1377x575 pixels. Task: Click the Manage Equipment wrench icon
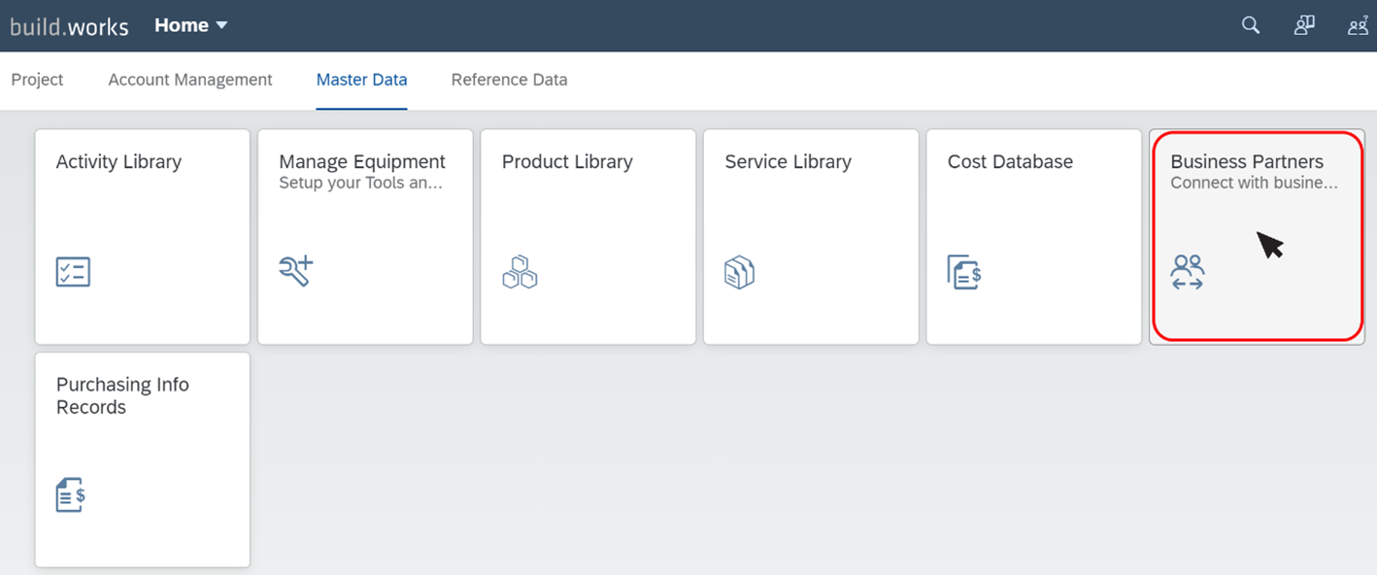tap(296, 271)
